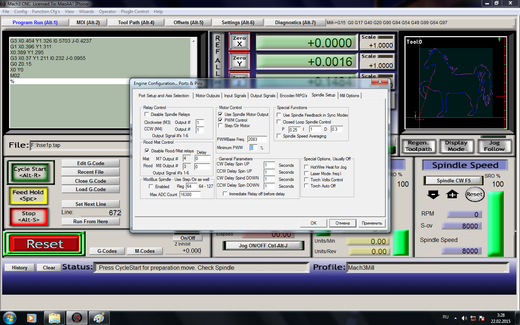Check Laser Mode freq option
Viewport: 520px width, 325px height.
[x=306, y=173]
